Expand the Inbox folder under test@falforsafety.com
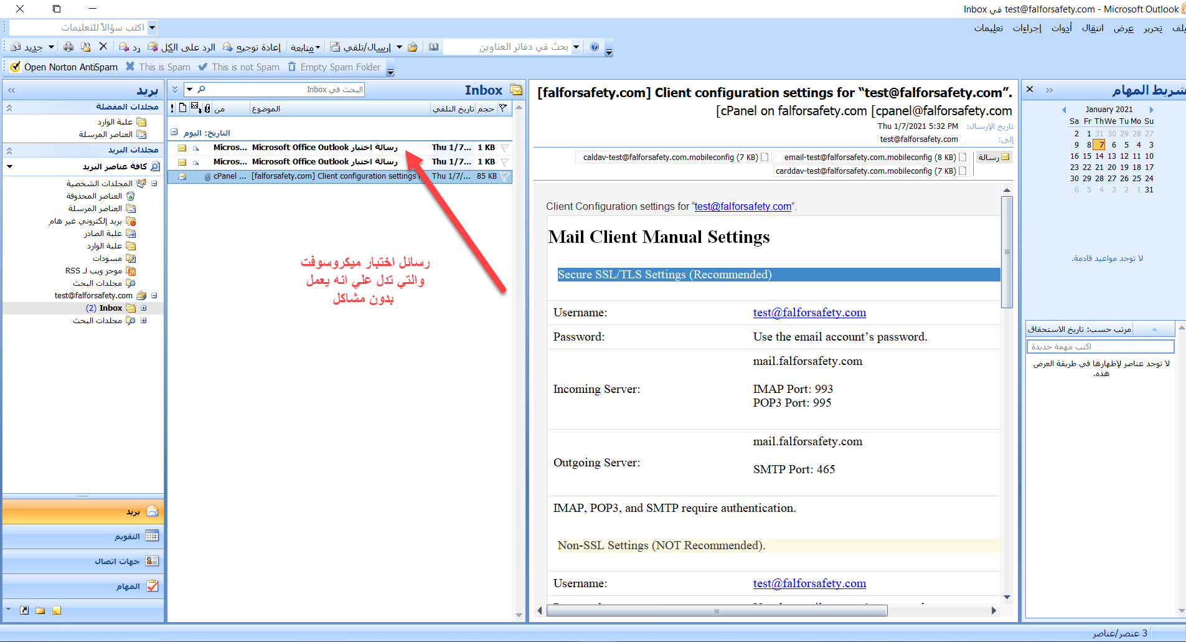This screenshot has height=642, width=1186. [144, 308]
